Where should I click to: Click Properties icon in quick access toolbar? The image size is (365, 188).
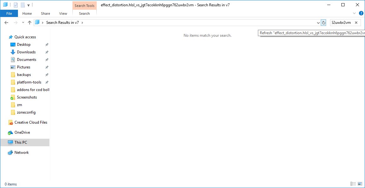pos(16,5)
